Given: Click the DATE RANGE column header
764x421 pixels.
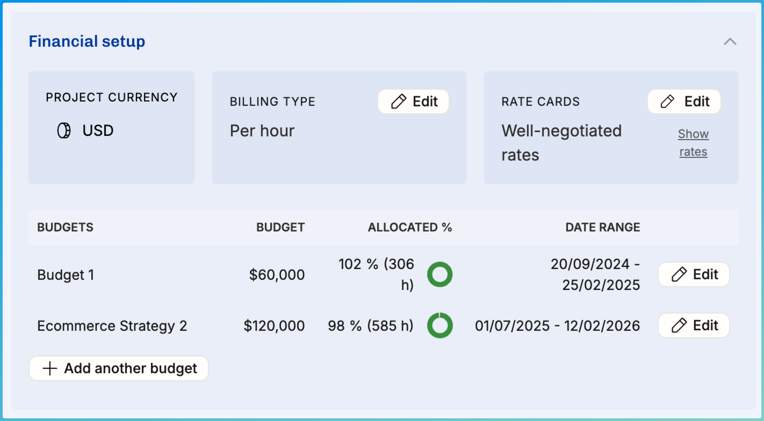Looking at the screenshot, I should click(x=602, y=227).
